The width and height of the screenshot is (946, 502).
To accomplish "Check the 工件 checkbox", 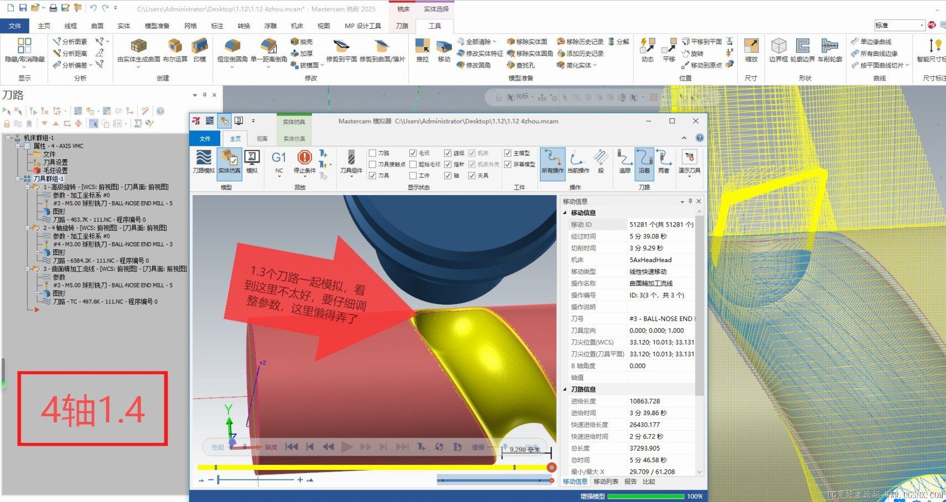I will point(413,175).
